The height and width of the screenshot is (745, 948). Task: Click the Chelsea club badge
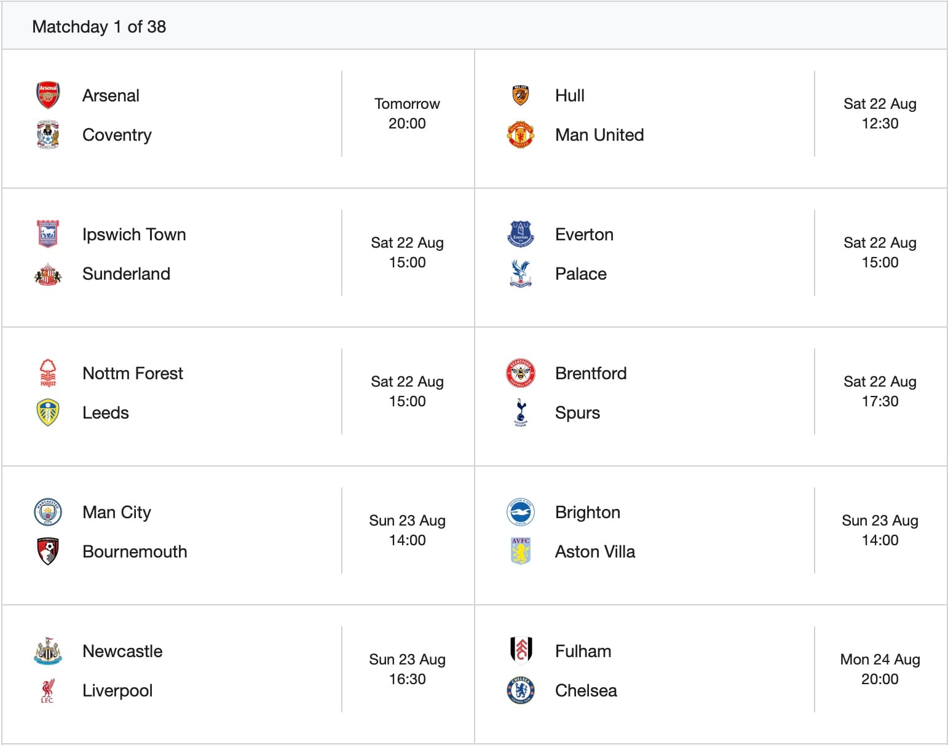tap(521, 690)
